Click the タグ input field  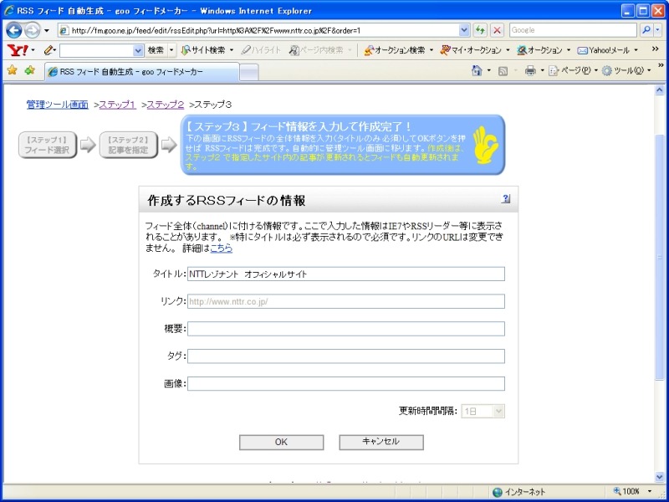pos(346,356)
